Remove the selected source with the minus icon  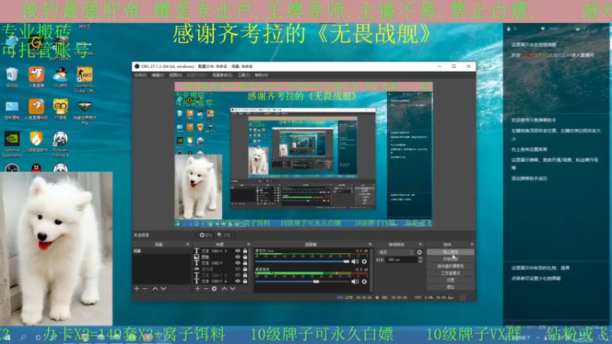pyautogui.click(x=206, y=289)
